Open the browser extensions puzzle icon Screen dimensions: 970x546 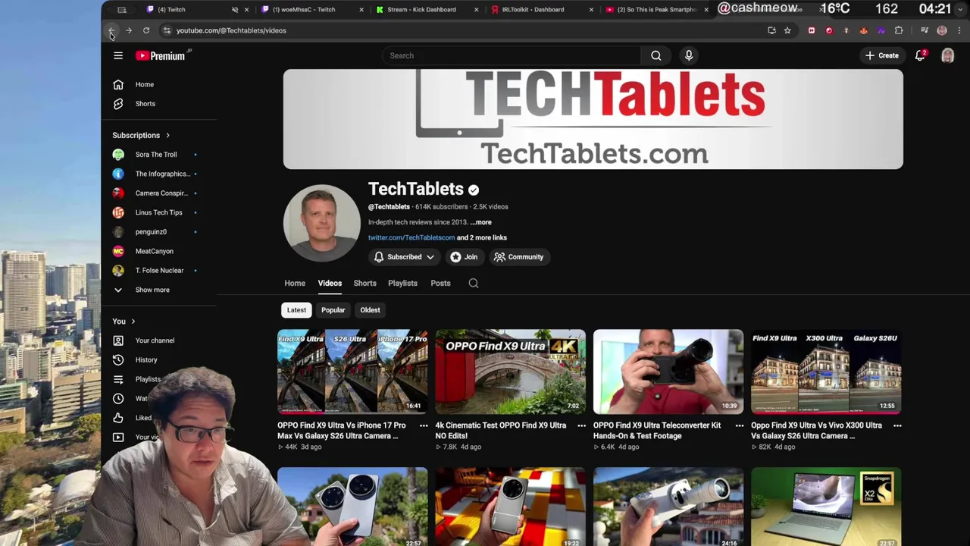pos(899,30)
